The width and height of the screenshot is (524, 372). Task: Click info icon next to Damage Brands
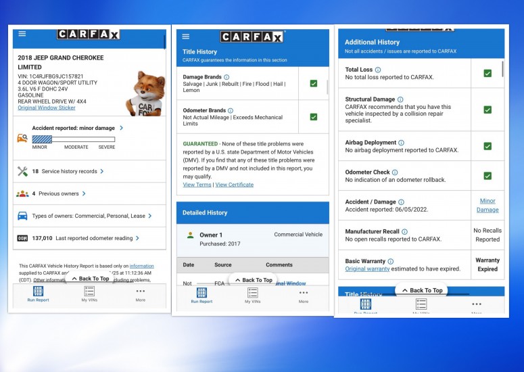coord(227,77)
